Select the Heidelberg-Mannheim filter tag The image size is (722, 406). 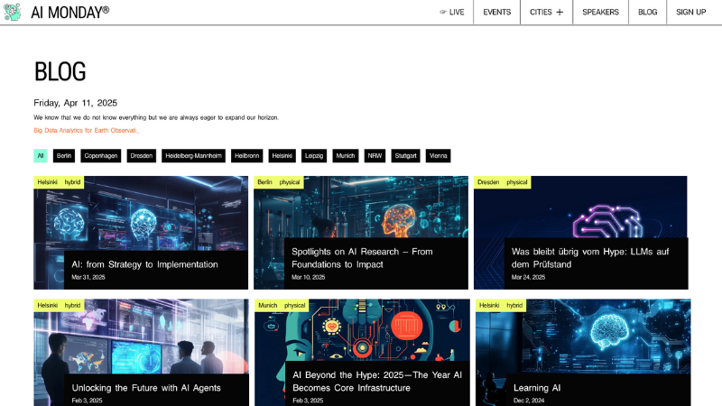point(193,156)
